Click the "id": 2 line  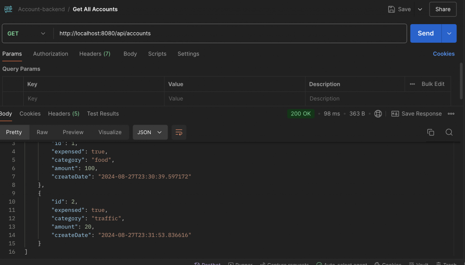(64, 202)
